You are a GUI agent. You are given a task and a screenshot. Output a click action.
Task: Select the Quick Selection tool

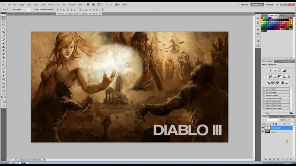4,29
